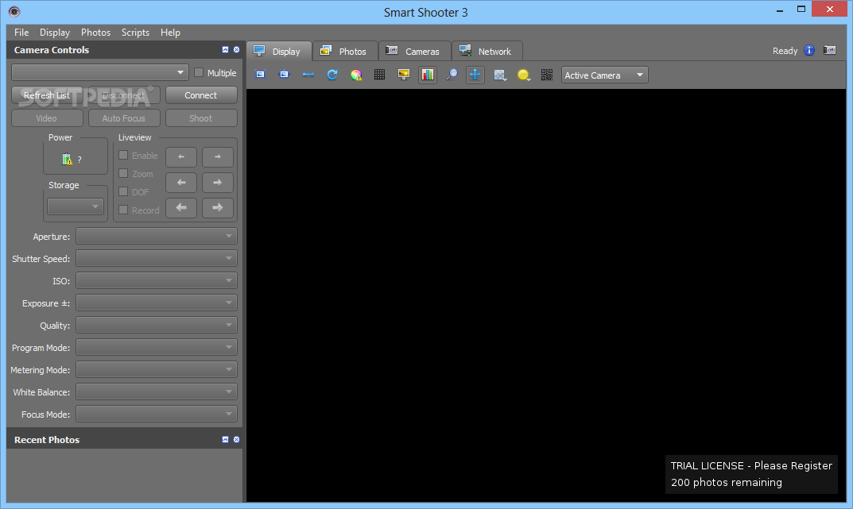This screenshot has width=853, height=509.
Task: Toggle the Liveview Enable checkbox
Action: 123,156
